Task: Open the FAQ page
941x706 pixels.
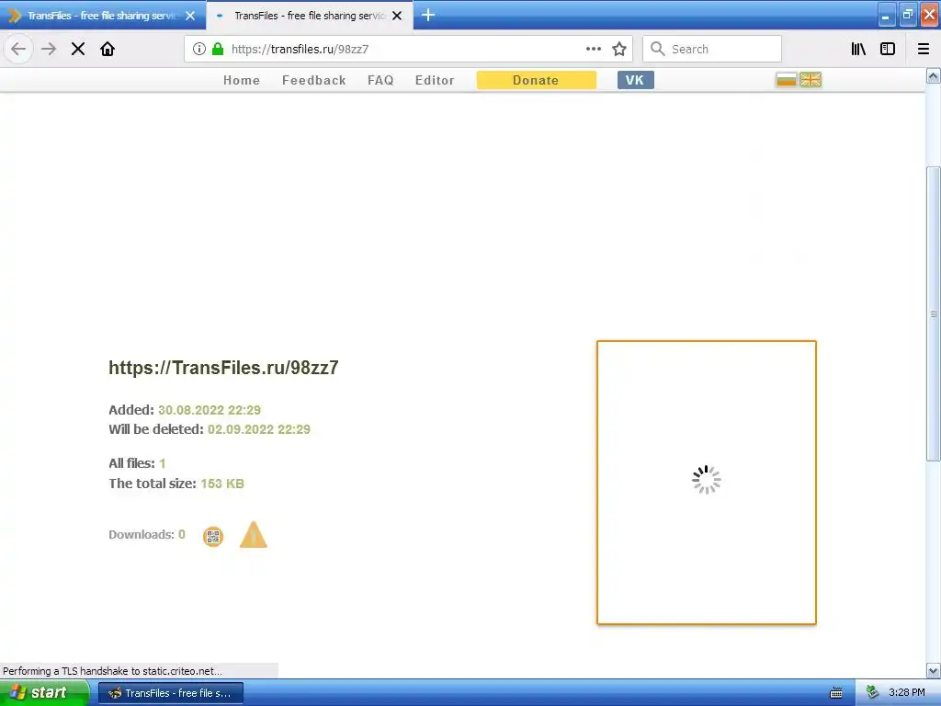Action: pyautogui.click(x=380, y=81)
